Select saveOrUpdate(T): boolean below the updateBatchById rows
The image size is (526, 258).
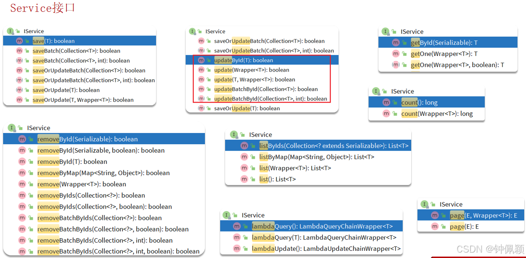pyautogui.click(x=262, y=108)
